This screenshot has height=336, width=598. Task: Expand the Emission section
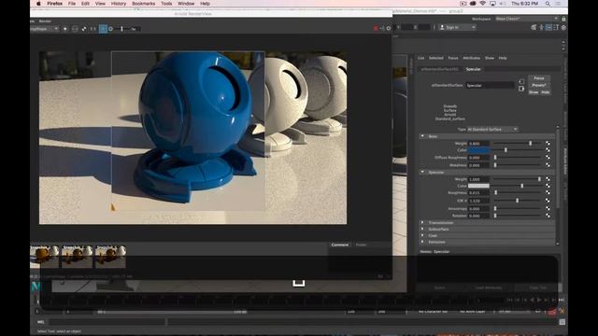tap(422, 243)
